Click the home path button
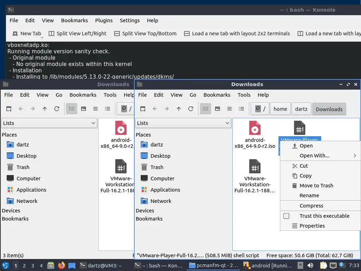The image size is (361, 271). coord(280,109)
